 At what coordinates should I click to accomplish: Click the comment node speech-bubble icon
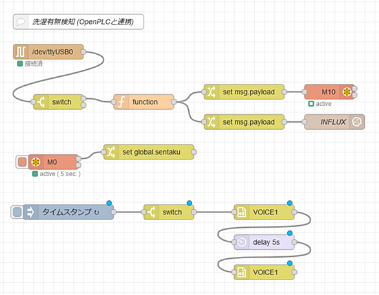point(21,22)
